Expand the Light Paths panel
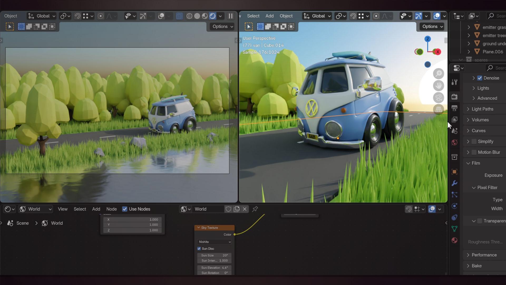This screenshot has width=506, height=285. [x=482, y=109]
